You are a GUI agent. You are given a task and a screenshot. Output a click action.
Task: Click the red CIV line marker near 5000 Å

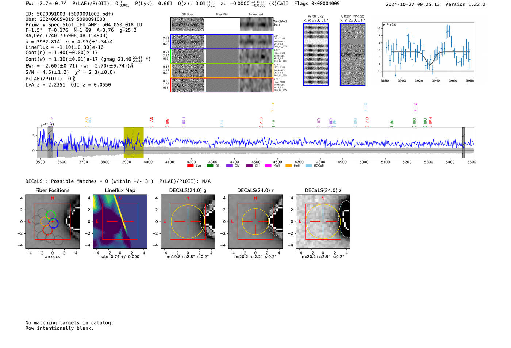coord(367,122)
